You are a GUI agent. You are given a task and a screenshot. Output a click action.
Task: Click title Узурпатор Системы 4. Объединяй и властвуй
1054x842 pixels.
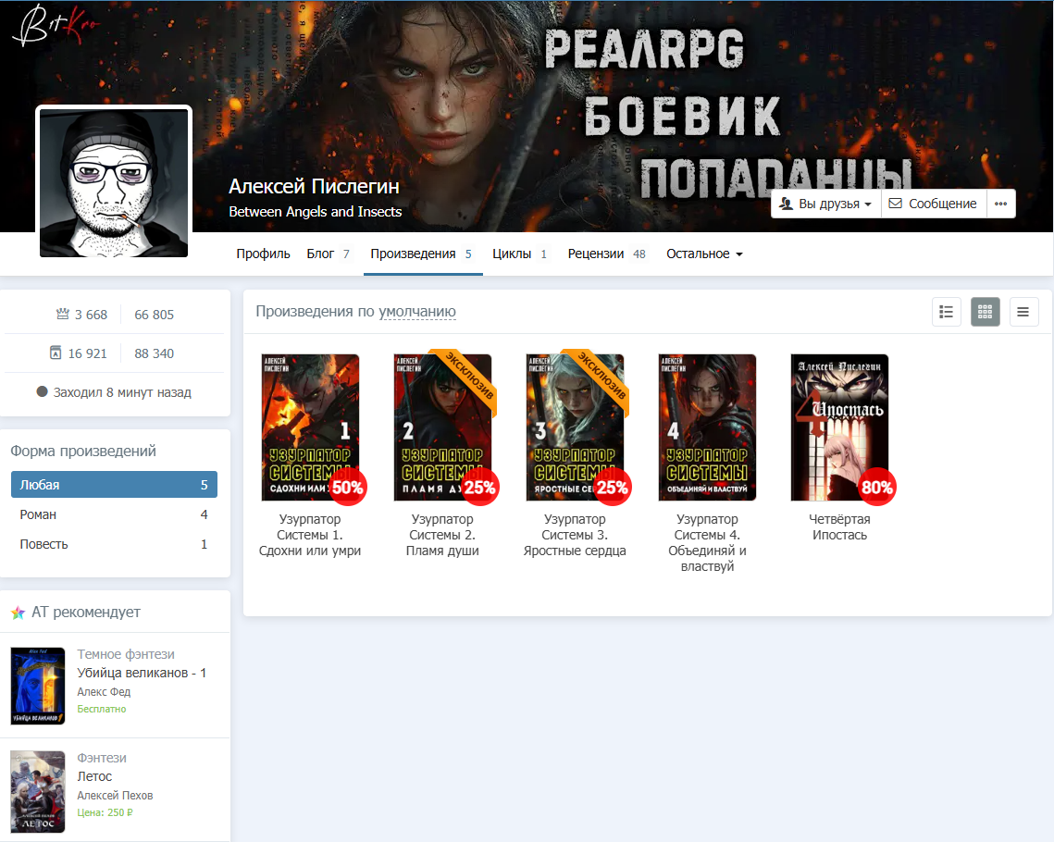coord(707,543)
